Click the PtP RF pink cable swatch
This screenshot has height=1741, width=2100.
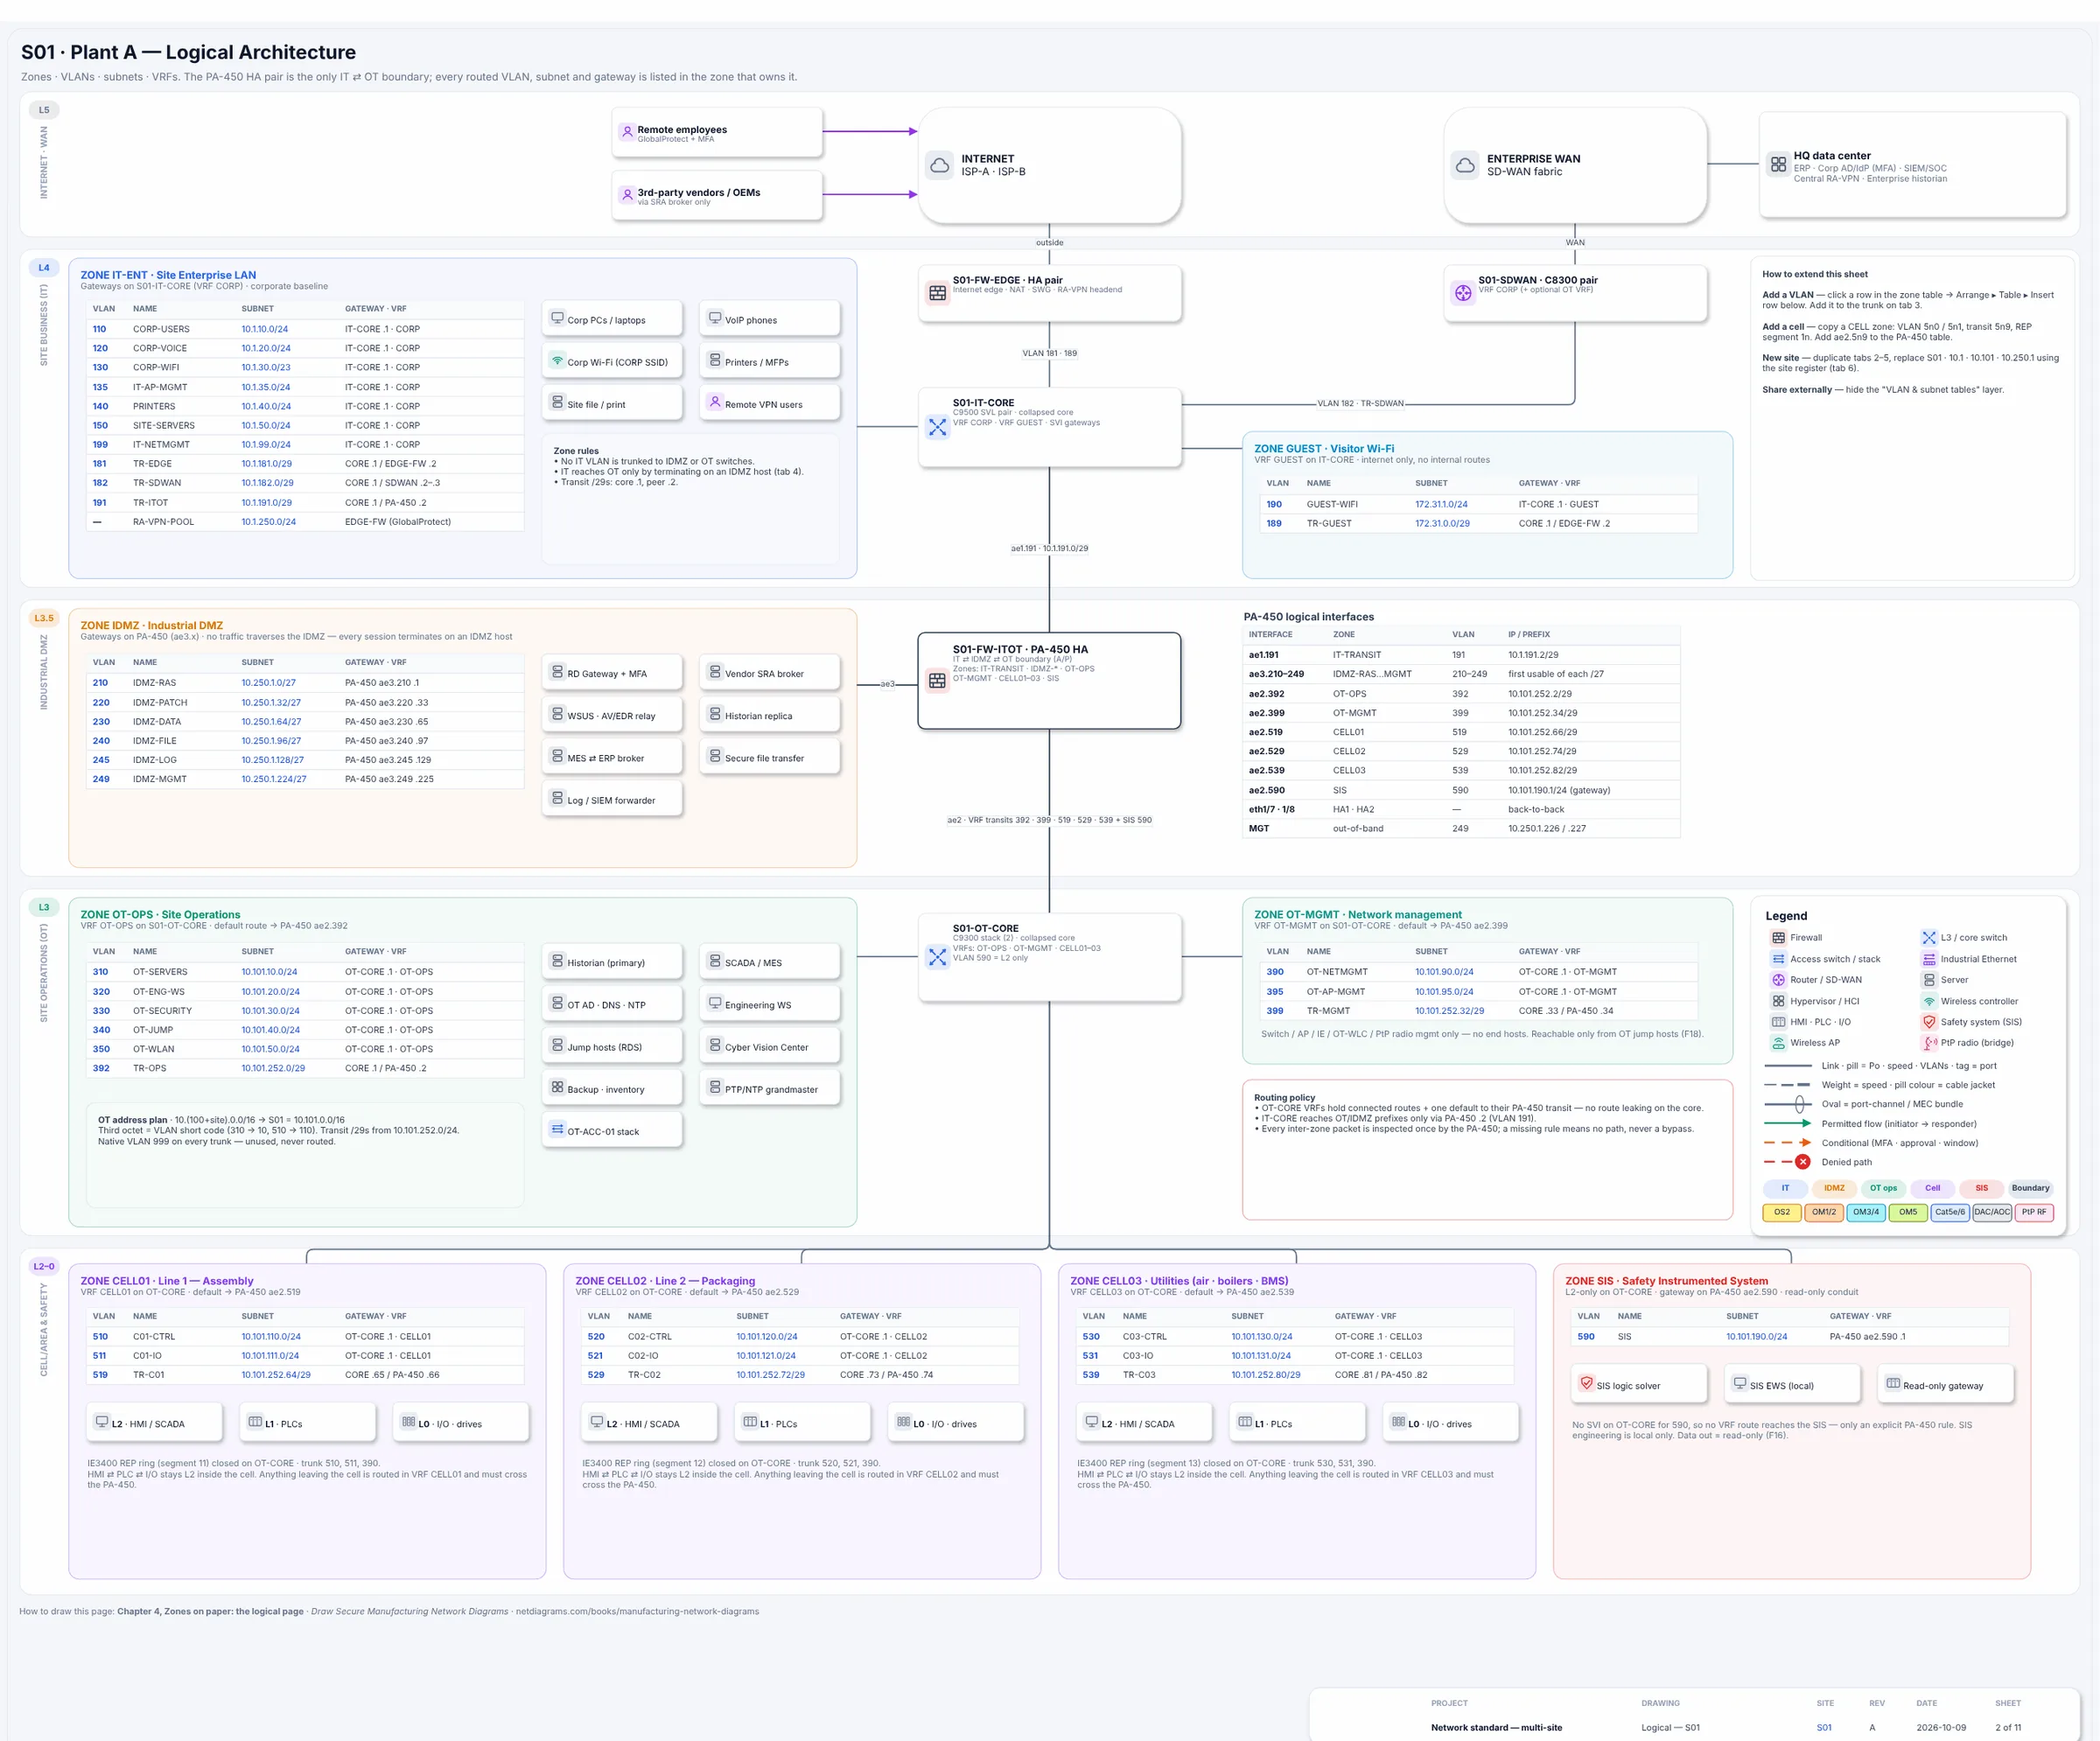2034,1212
